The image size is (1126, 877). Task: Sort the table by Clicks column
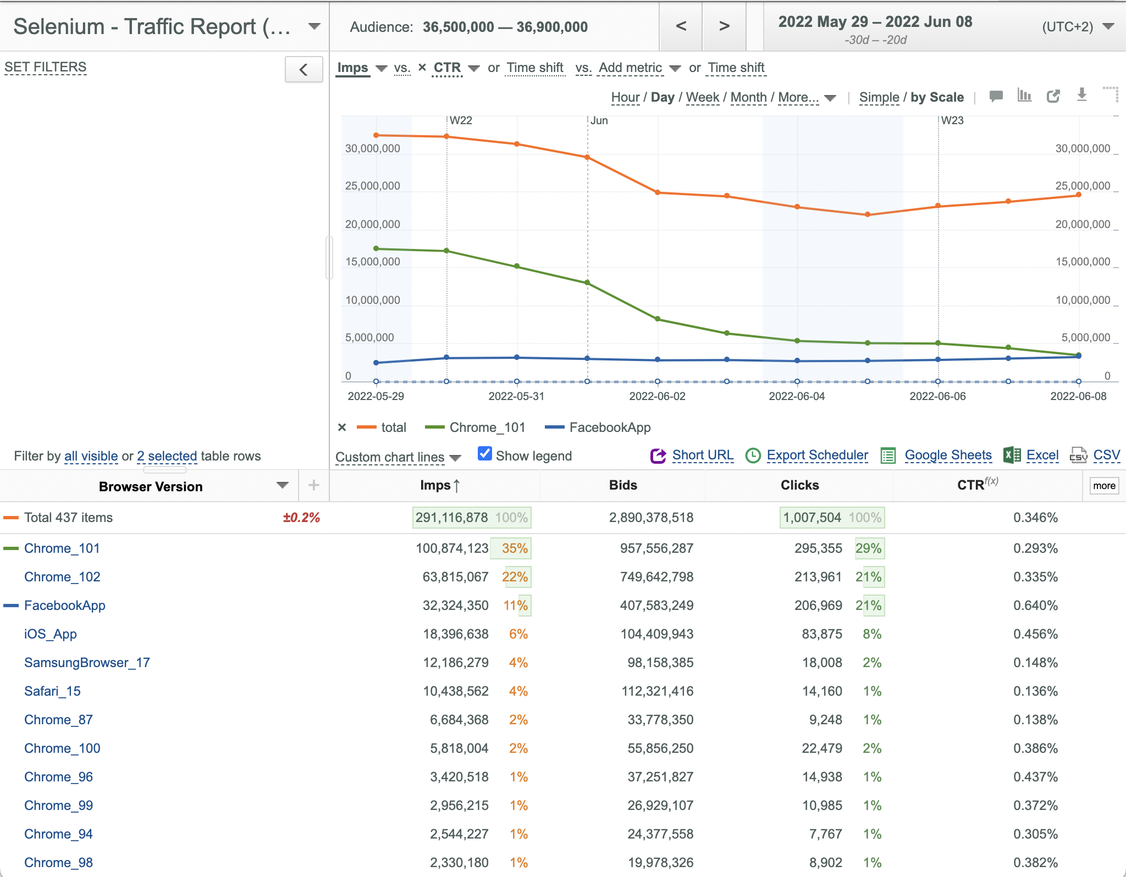click(799, 485)
